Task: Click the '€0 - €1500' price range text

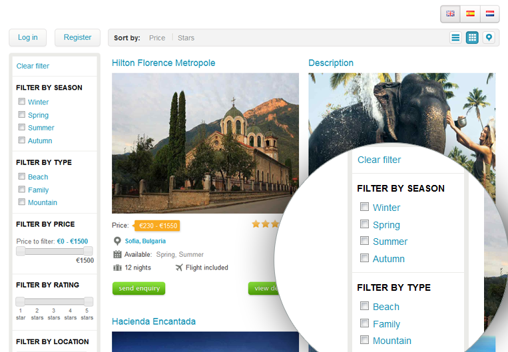Action: pos(73,242)
